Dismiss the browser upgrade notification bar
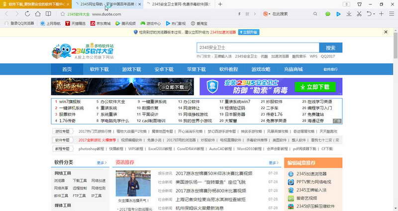Viewport: 398px width, 211px height. point(386,32)
